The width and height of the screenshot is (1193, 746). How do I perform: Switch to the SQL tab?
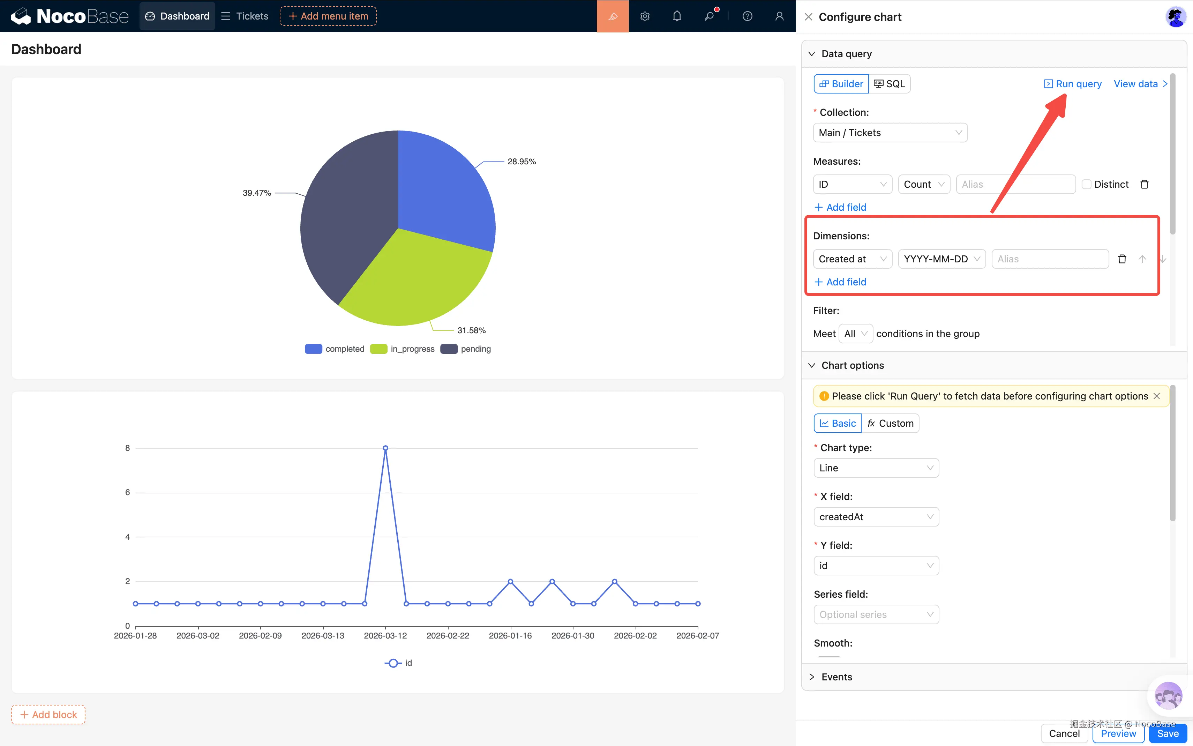[x=890, y=83]
